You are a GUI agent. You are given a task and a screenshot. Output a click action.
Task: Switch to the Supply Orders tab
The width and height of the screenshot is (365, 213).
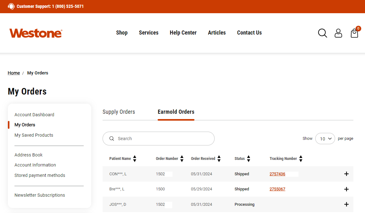(x=119, y=112)
